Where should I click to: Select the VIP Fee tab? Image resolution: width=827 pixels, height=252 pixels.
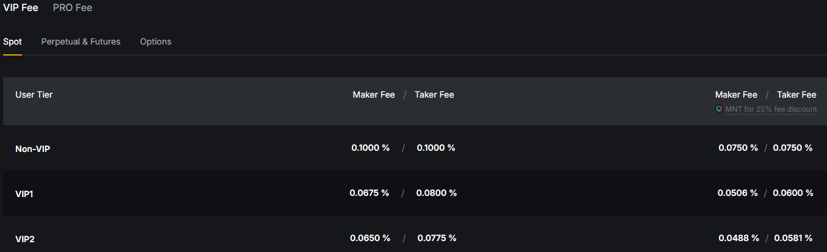pos(21,8)
